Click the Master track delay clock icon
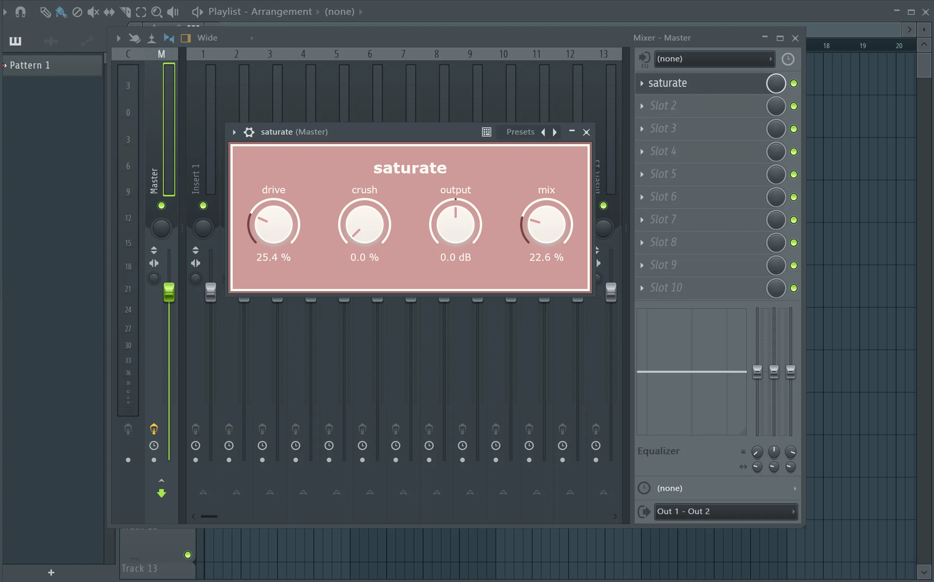Screen dimensions: 934x582 pyautogui.click(x=154, y=446)
